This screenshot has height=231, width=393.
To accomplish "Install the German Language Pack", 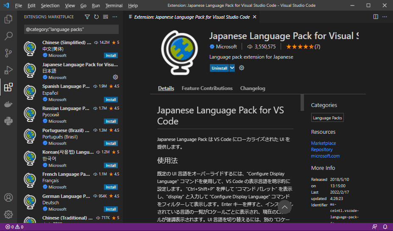I will point(111,209).
